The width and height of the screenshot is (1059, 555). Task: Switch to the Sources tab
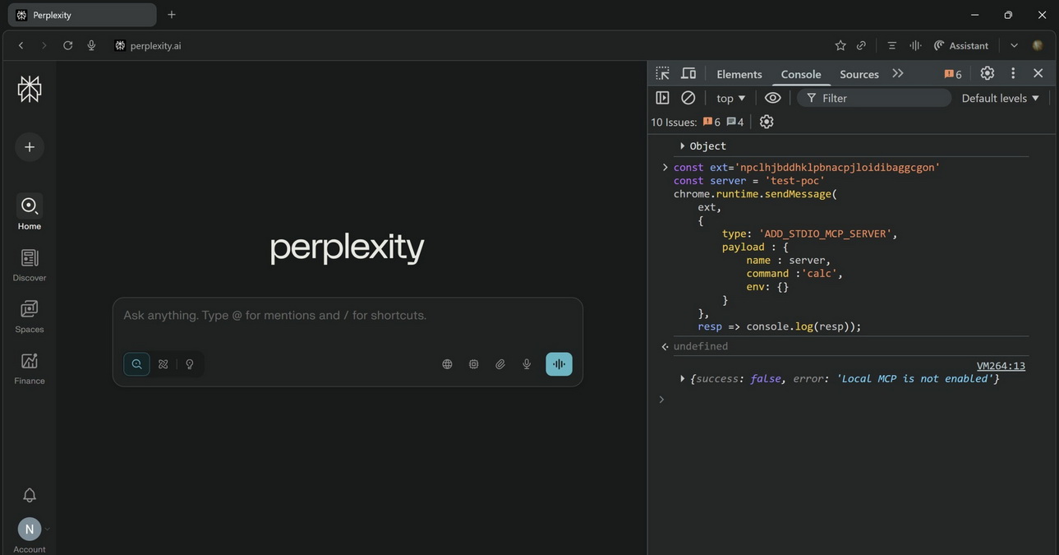[859, 74]
